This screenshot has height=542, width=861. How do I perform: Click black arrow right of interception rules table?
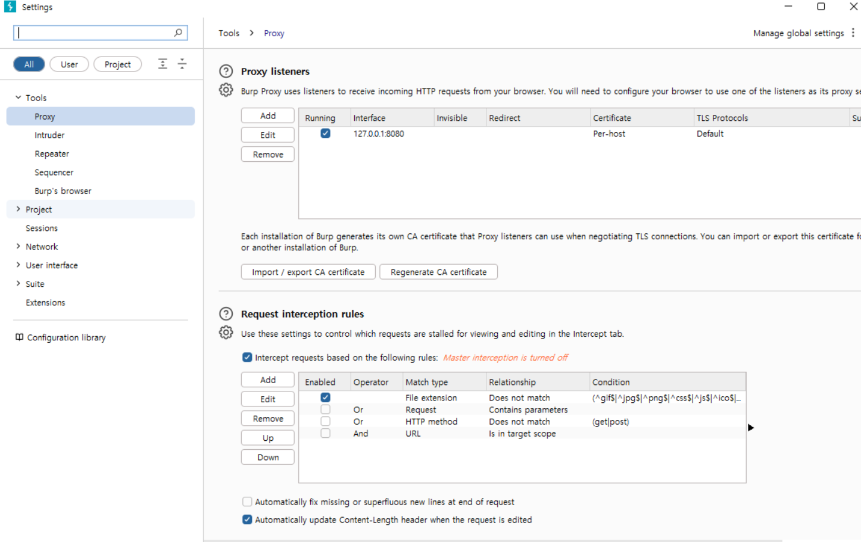click(x=751, y=428)
